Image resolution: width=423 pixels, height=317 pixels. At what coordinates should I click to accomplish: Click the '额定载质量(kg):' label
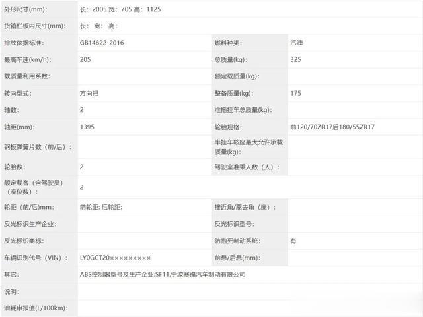[237, 76]
